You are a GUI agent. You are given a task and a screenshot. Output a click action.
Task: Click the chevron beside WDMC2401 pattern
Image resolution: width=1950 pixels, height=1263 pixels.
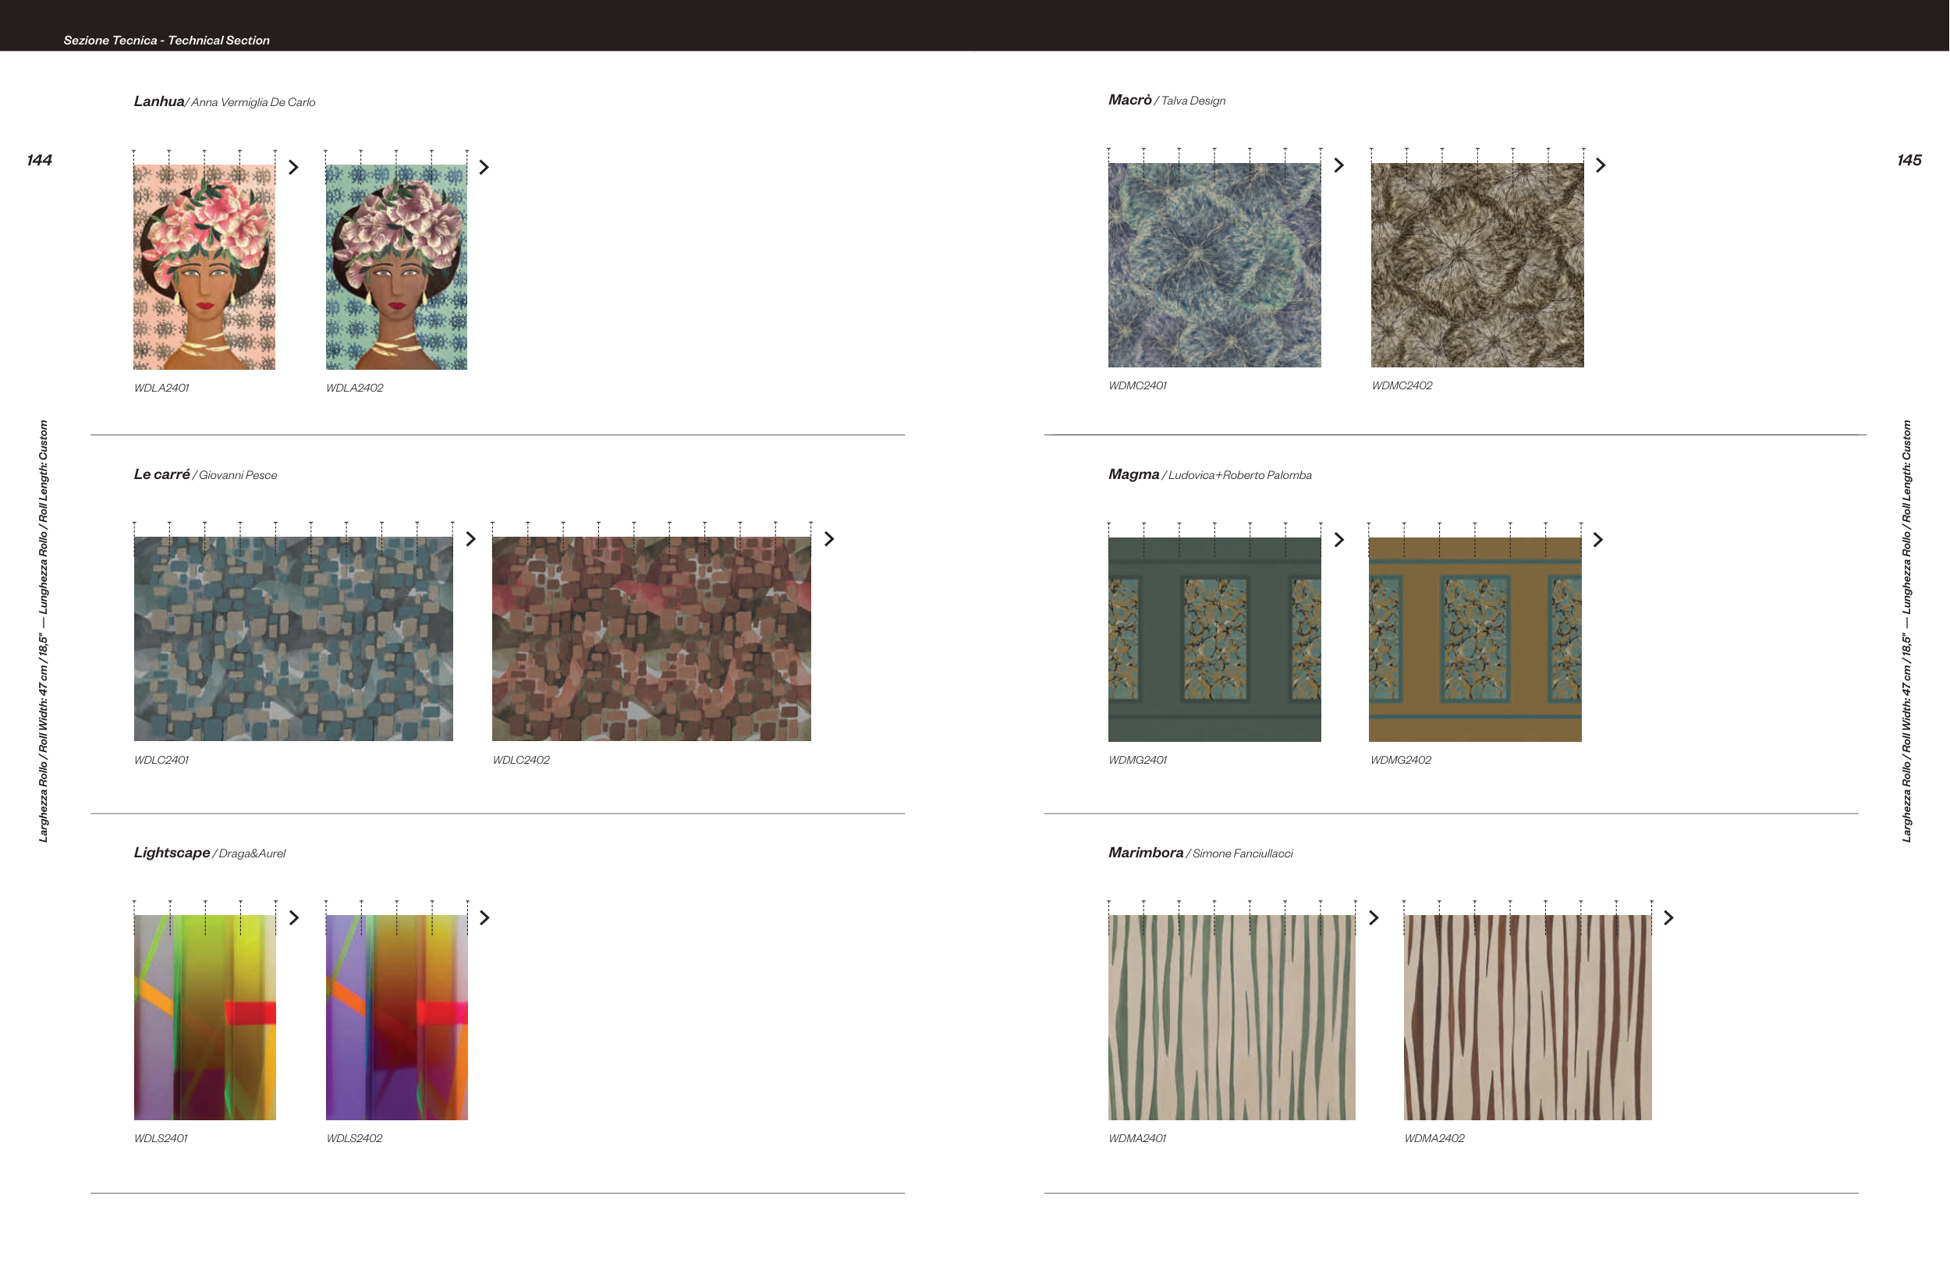[x=1338, y=165]
